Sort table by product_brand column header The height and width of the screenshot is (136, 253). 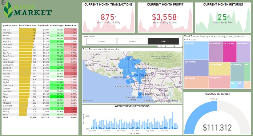(10, 25)
